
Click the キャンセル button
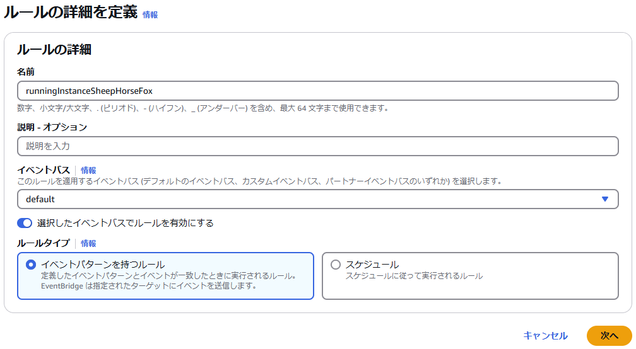[x=545, y=336]
